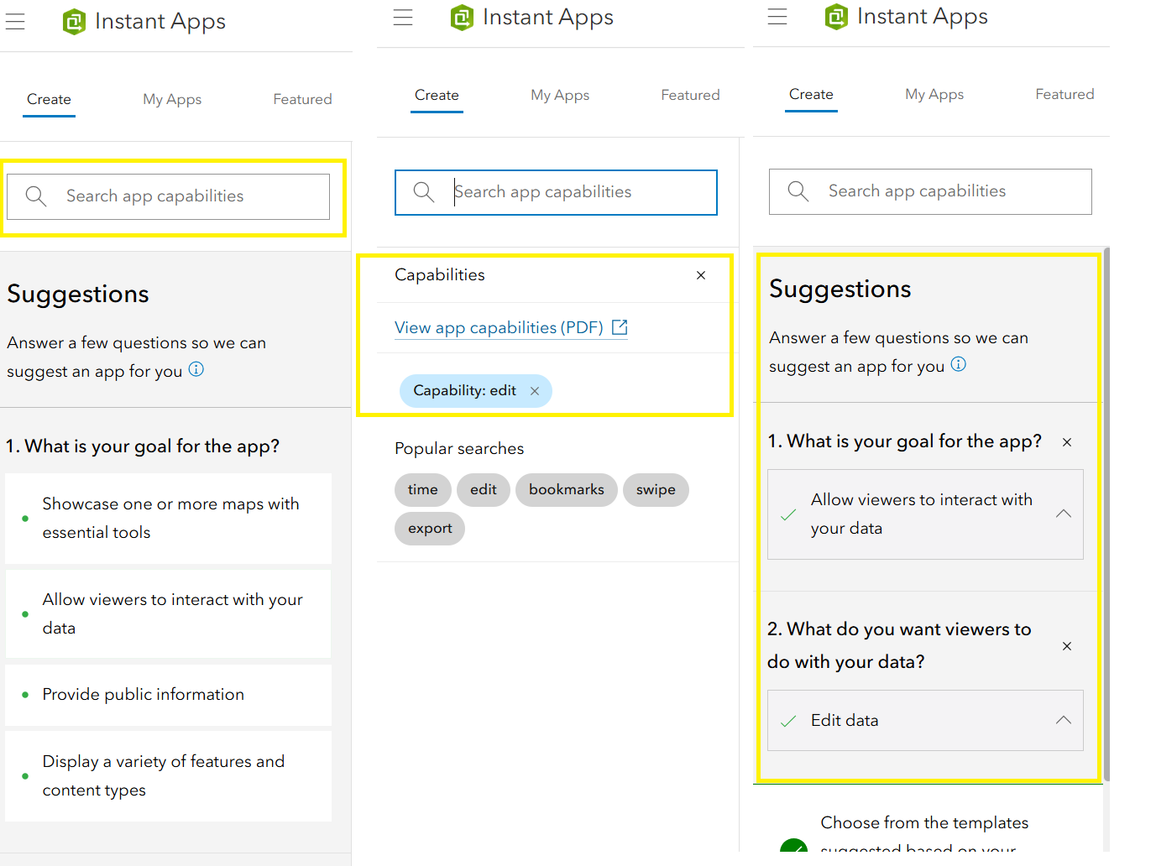
Task: Click the Instant Apps logo in middle panel
Action: coord(462,17)
